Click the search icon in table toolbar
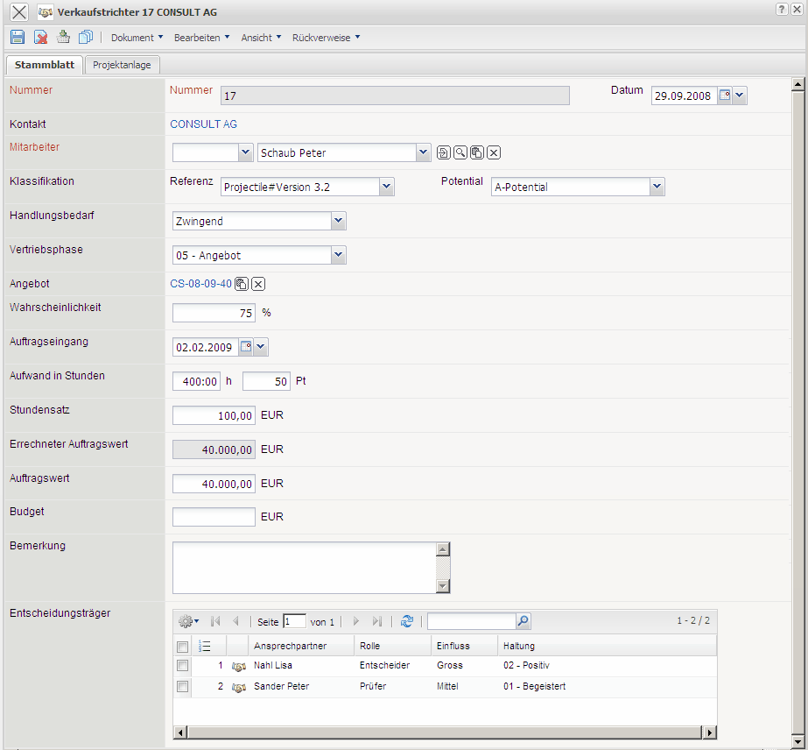This screenshot has width=808, height=750. coord(523,621)
